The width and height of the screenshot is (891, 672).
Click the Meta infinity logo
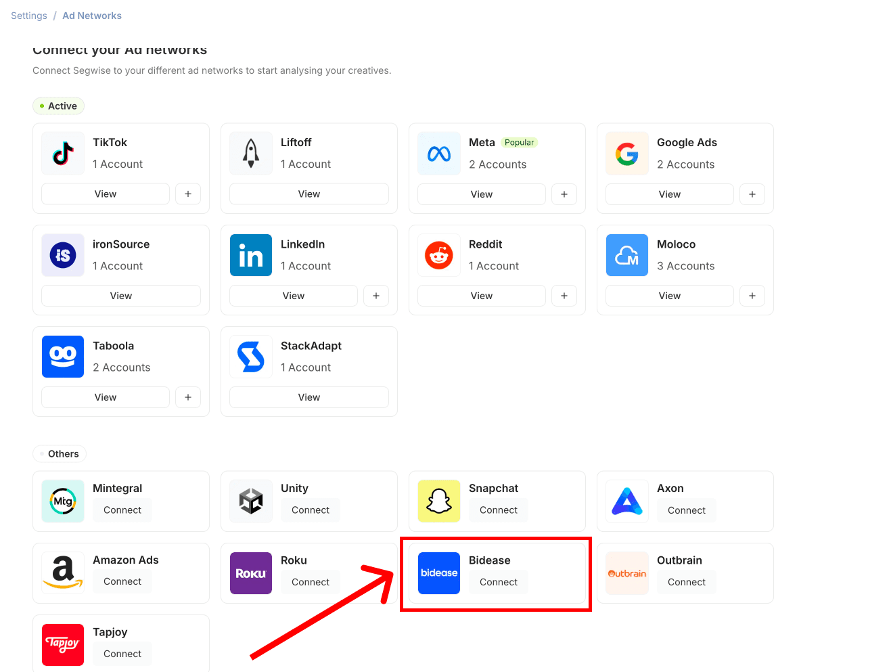pos(439,154)
